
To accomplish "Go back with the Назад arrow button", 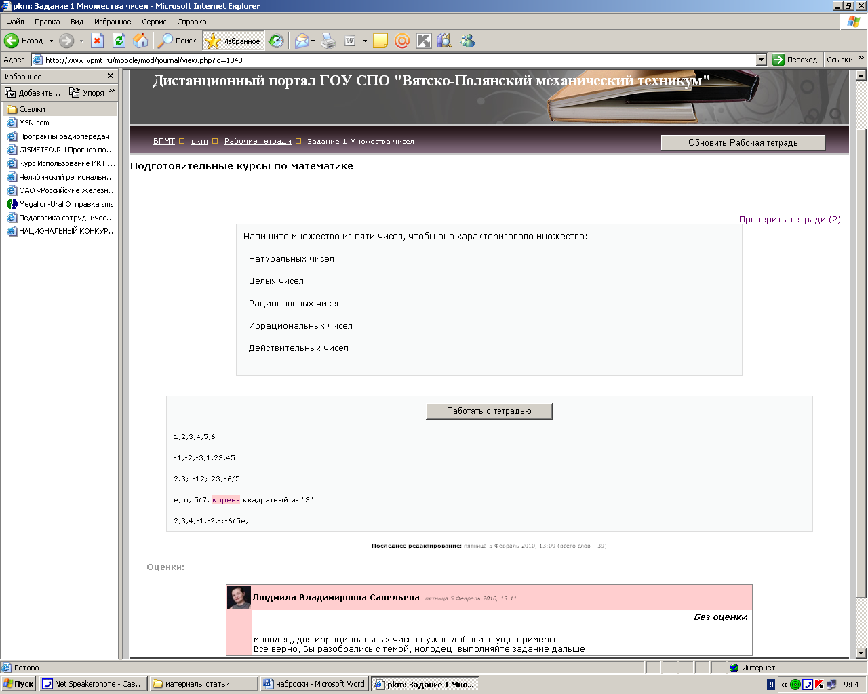I will [x=24, y=41].
